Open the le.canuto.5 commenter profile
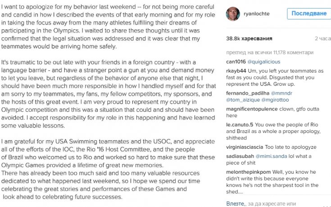This screenshot has width=331, height=207. (x=240, y=125)
